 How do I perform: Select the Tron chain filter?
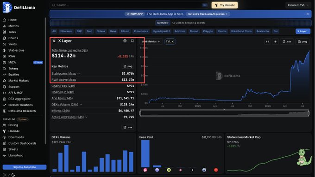(89, 31)
